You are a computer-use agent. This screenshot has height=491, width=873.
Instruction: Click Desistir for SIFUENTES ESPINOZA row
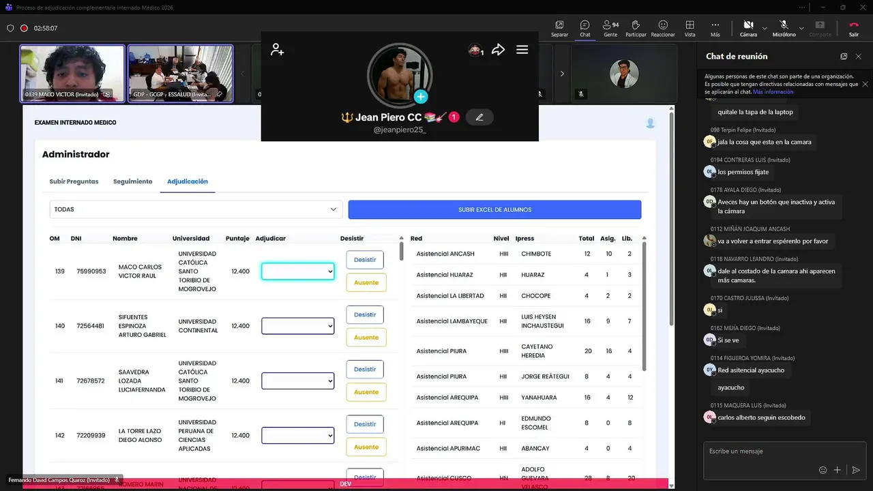click(365, 314)
